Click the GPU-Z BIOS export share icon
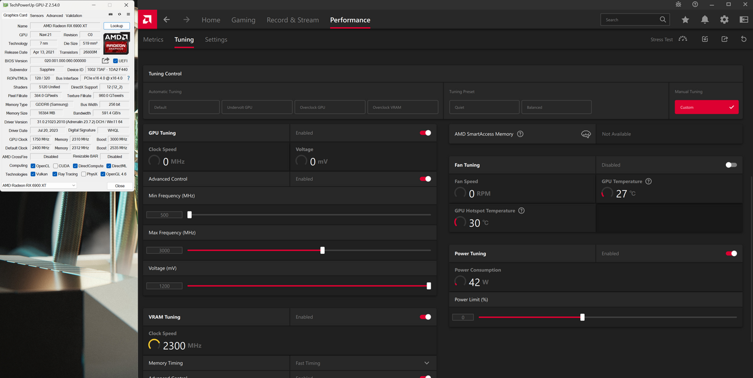This screenshot has height=378, width=753. pyautogui.click(x=106, y=61)
